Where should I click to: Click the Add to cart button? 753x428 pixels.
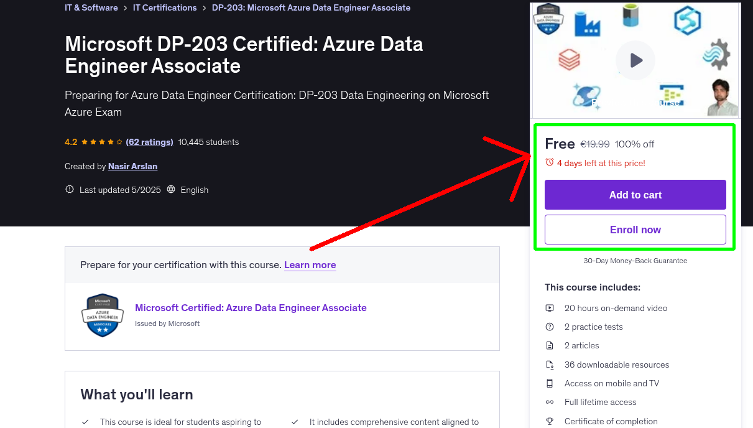click(635, 195)
